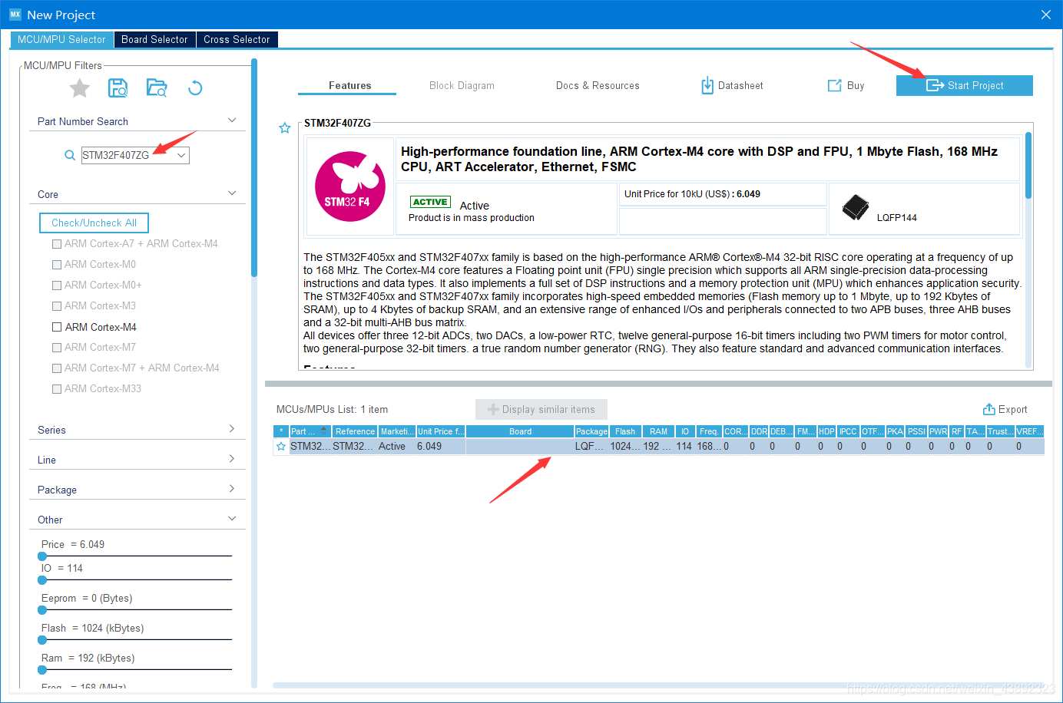Toggle ARM Cortex-M7 + ARM Cortex-M4 checkbox

(57, 368)
